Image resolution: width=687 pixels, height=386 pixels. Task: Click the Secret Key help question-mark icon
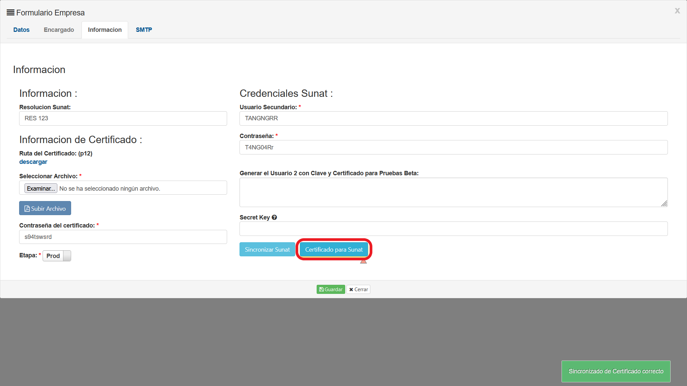click(274, 217)
